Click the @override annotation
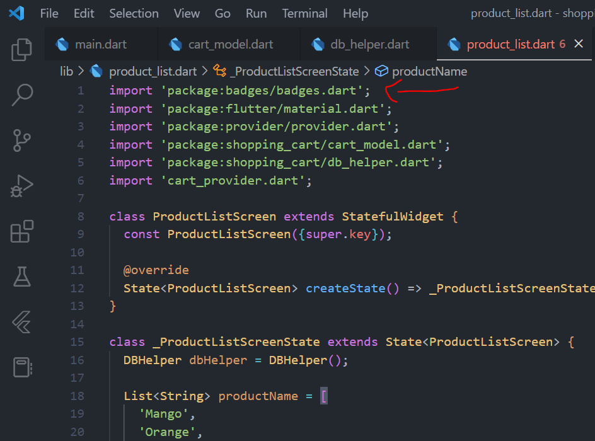The height and width of the screenshot is (441, 595). [x=156, y=270]
